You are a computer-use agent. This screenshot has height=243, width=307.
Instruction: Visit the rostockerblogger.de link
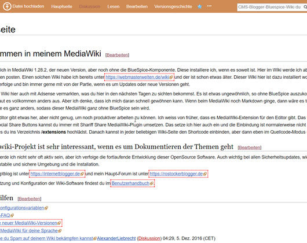176,174
